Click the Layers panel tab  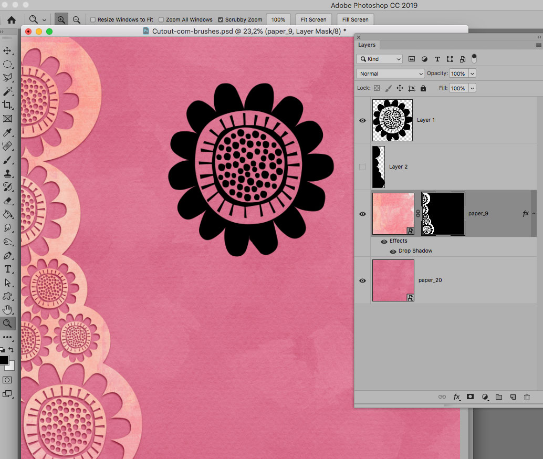point(367,45)
